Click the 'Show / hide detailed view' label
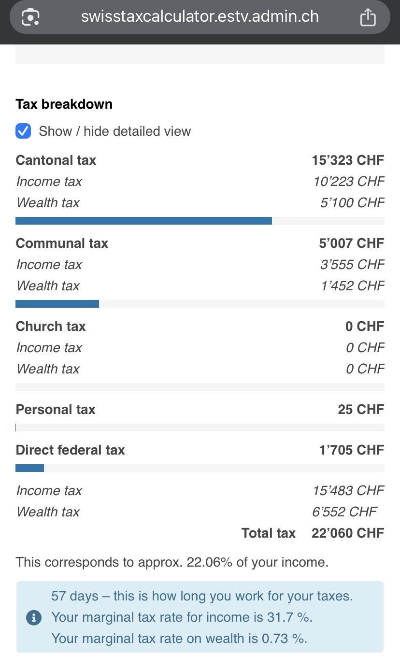Image resolution: width=400 pixels, height=670 pixels. tap(114, 131)
